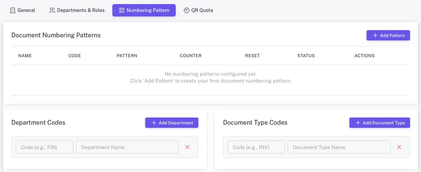421x172 pixels.
Task: Click the RESET column header
Action: coord(252,56)
